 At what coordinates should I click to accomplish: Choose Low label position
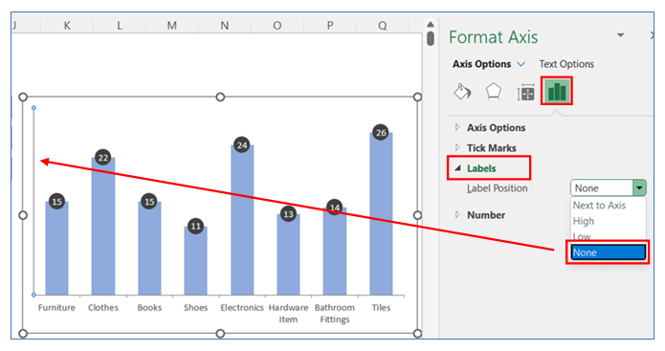tap(582, 235)
